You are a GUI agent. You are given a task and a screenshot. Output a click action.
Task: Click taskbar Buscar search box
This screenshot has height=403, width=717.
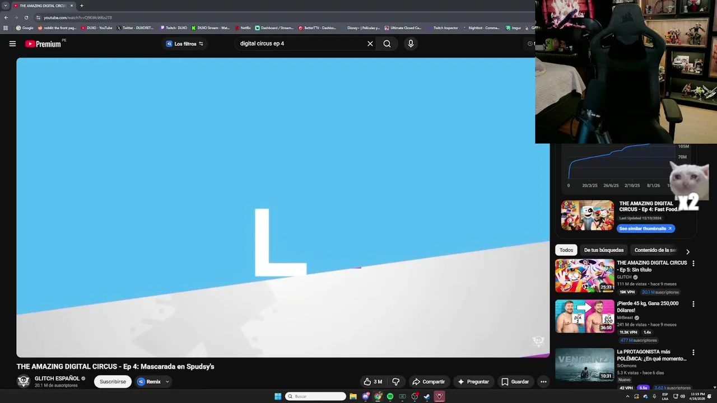click(315, 396)
